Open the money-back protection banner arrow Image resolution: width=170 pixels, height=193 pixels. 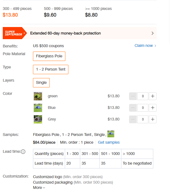tap(152, 33)
